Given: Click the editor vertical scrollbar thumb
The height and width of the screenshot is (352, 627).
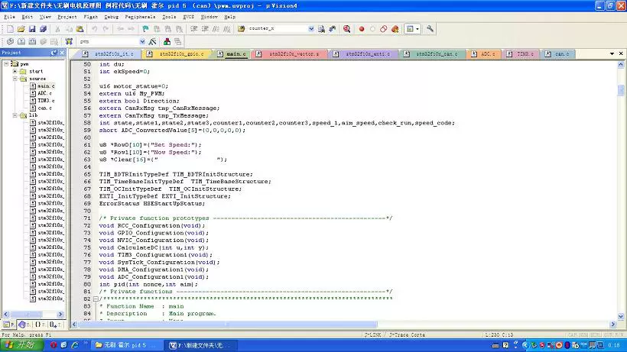Looking at the screenshot, I should pyautogui.click(x=621, y=90).
